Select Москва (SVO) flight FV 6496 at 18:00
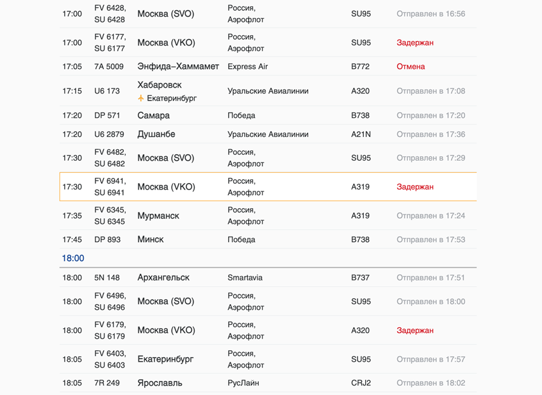The height and width of the screenshot is (395, 542). (268, 301)
